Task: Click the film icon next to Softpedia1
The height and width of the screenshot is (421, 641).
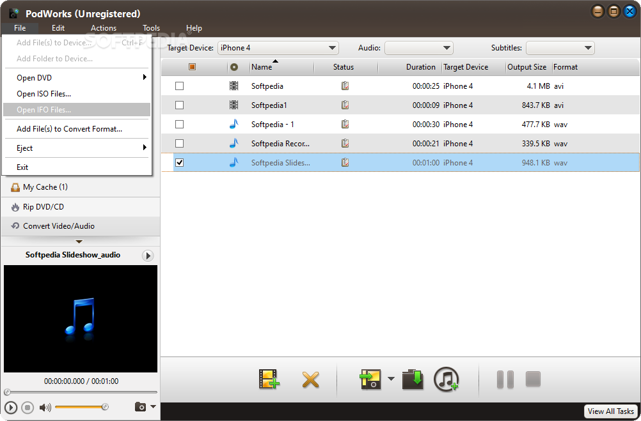Action: click(x=234, y=105)
